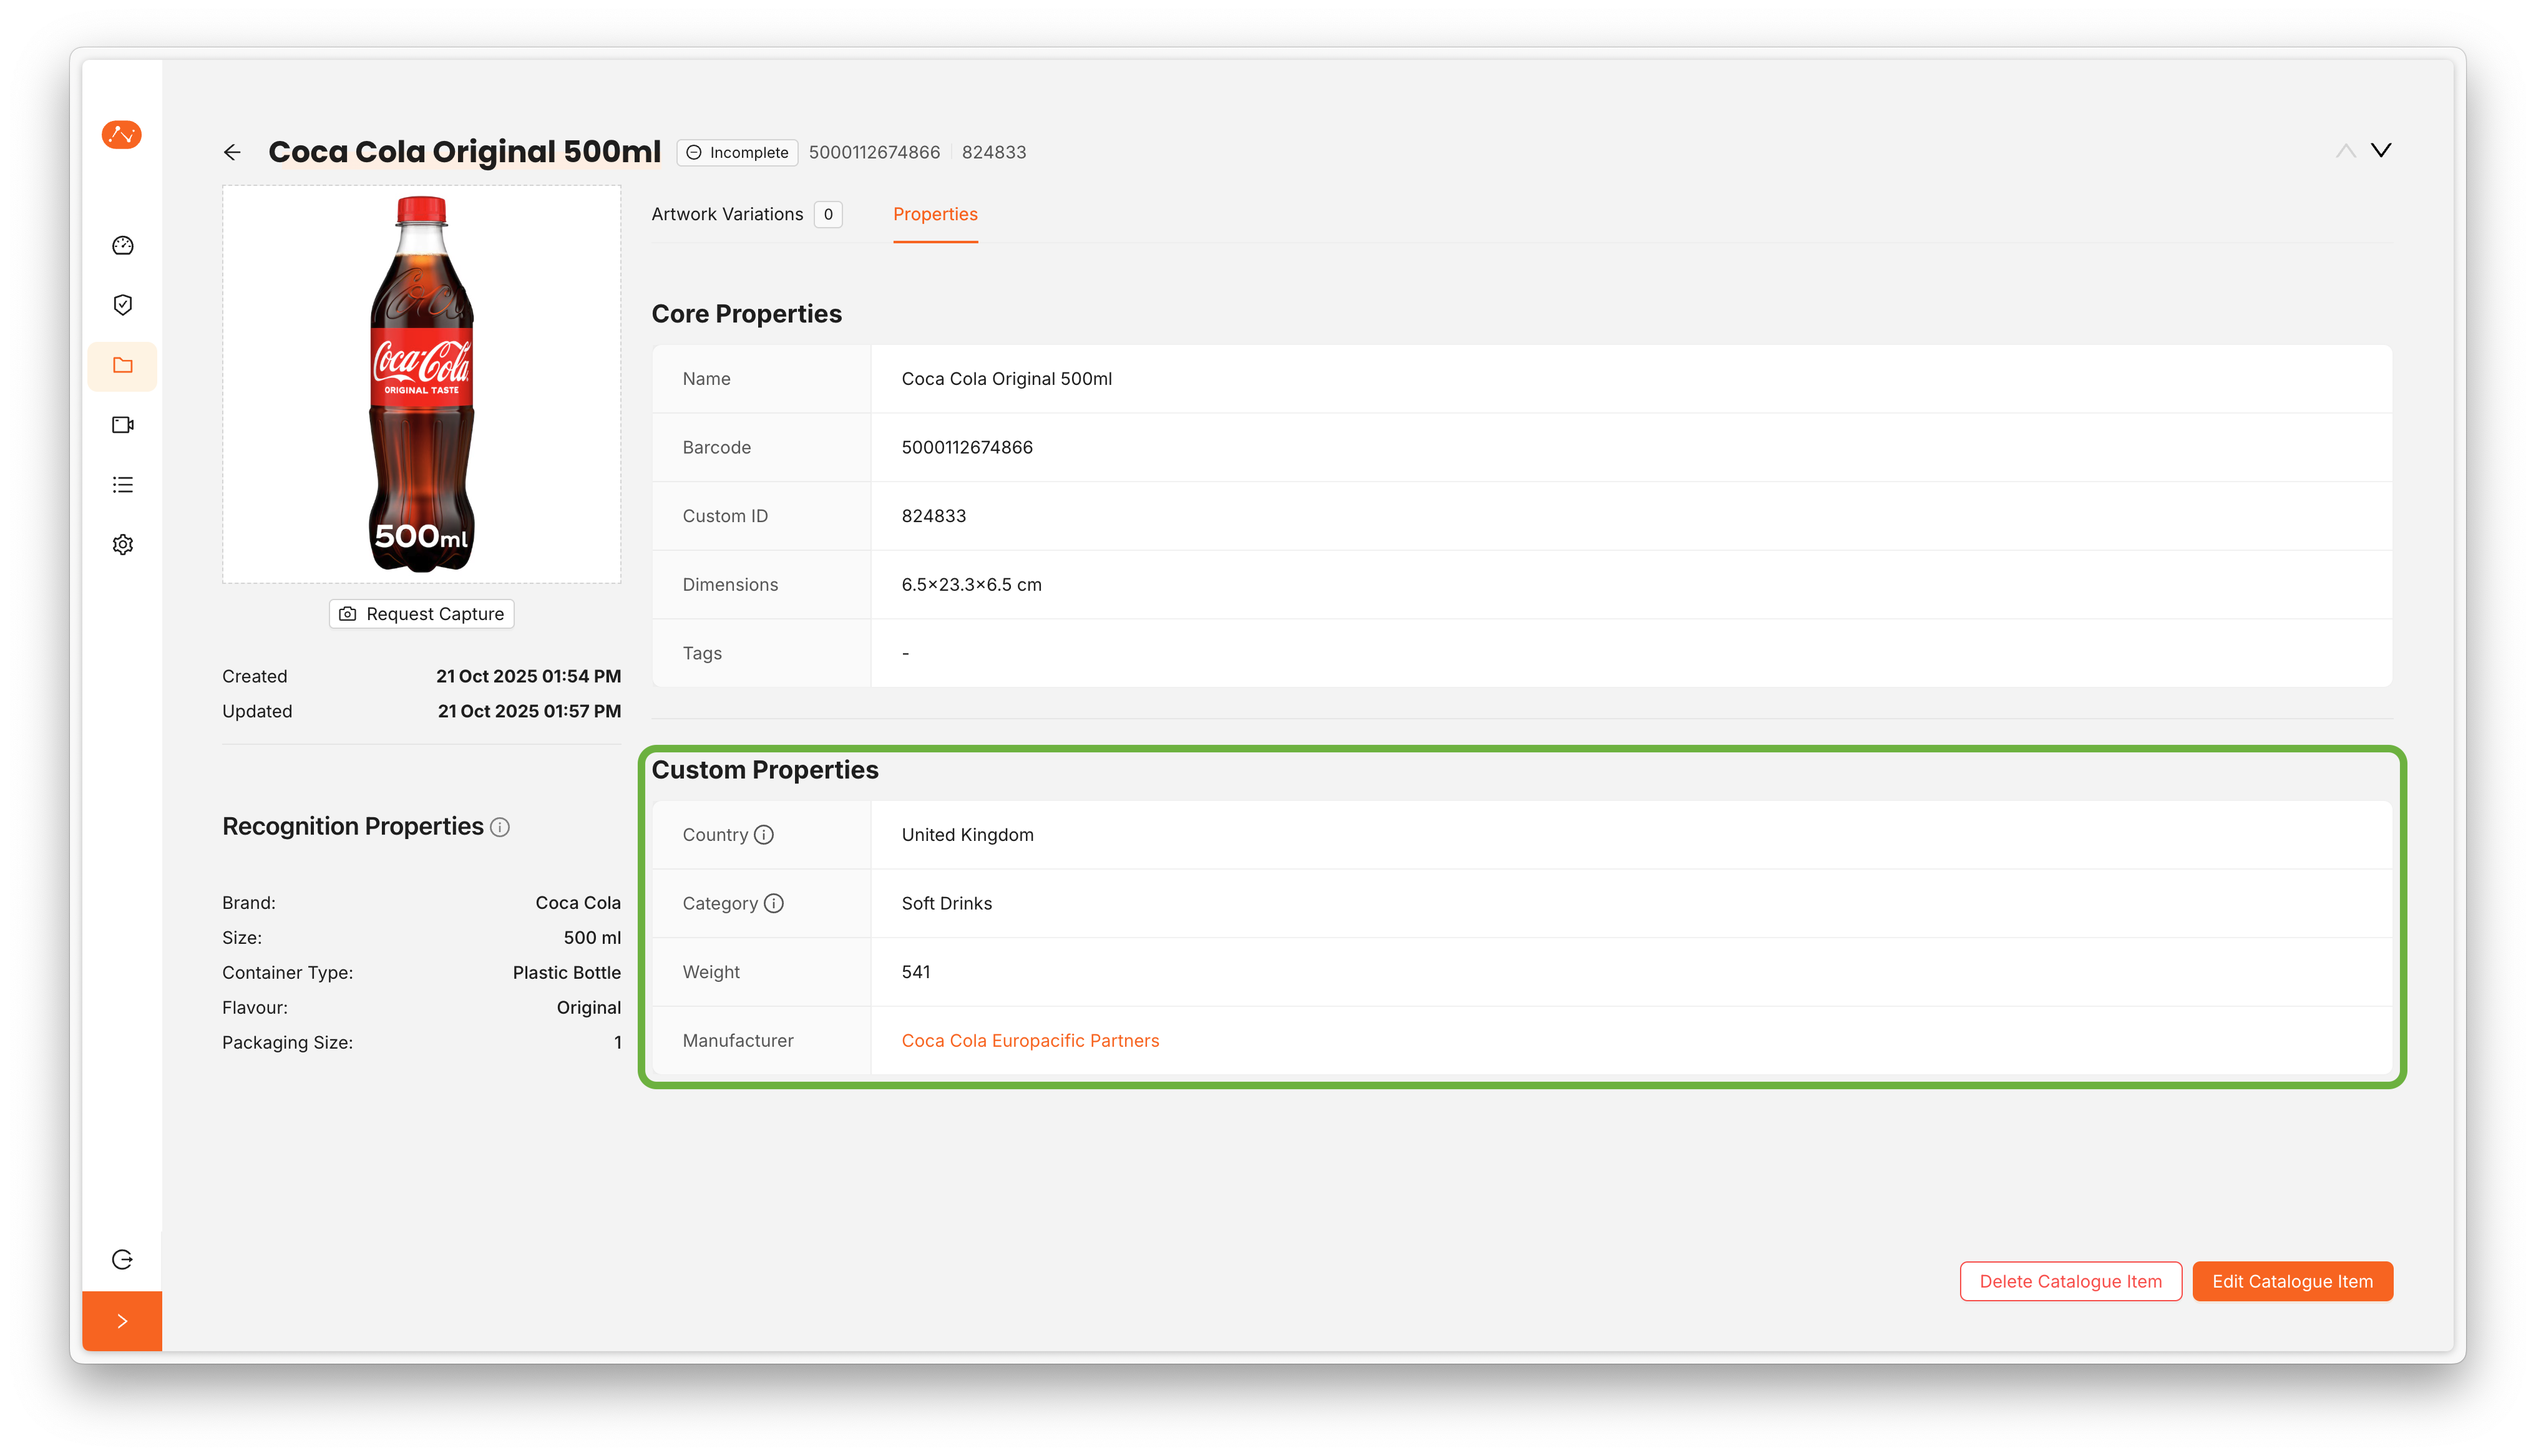Select the Properties tab
This screenshot has height=1456, width=2536.
pos(935,214)
